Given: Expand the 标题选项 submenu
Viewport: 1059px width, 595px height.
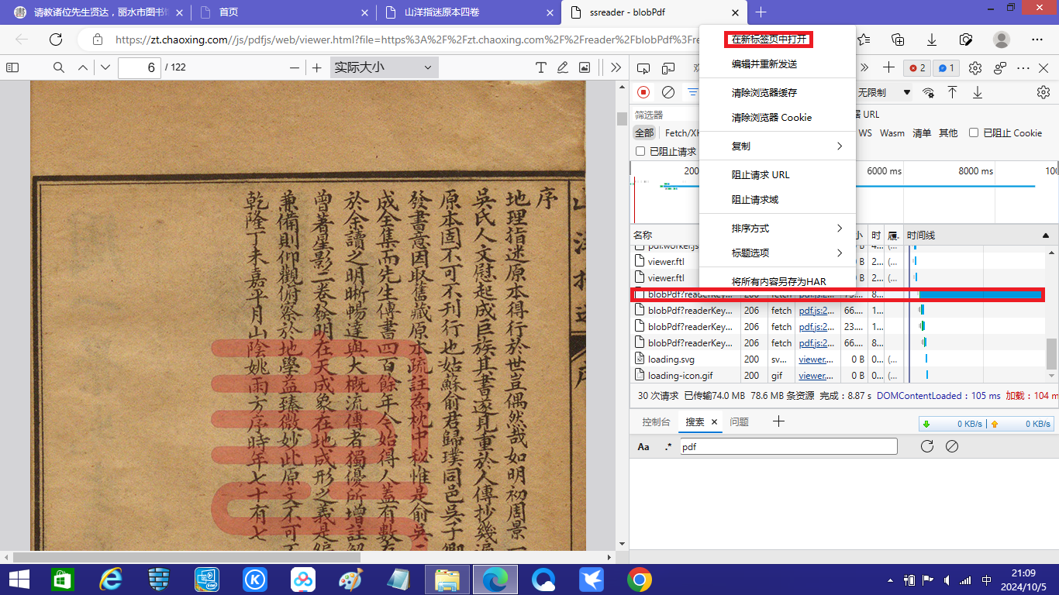Looking at the screenshot, I should coord(778,253).
